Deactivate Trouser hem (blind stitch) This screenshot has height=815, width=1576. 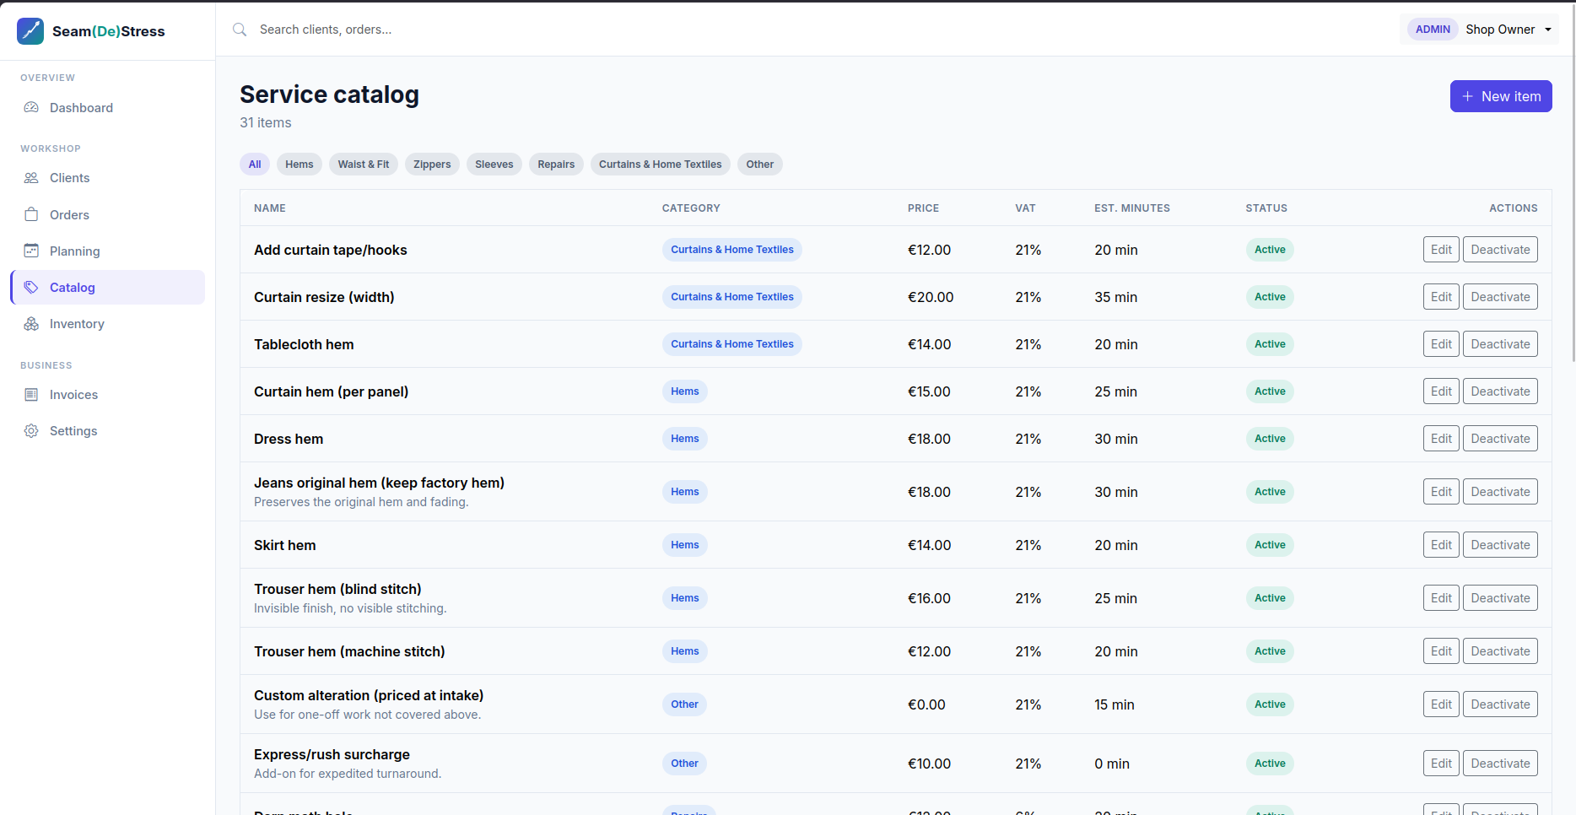(x=1500, y=598)
